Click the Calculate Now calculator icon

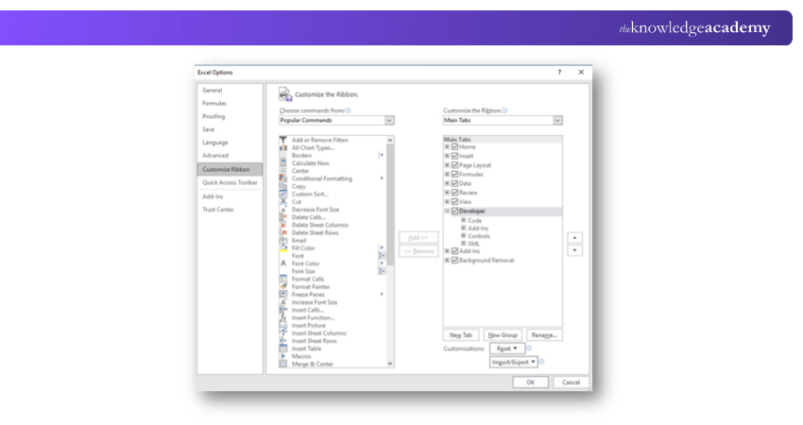point(282,162)
